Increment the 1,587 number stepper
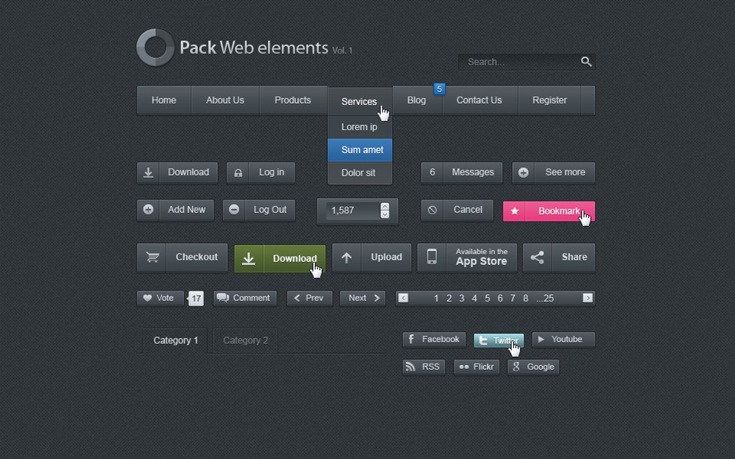This screenshot has width=735, height=459. tap(385, 206)
